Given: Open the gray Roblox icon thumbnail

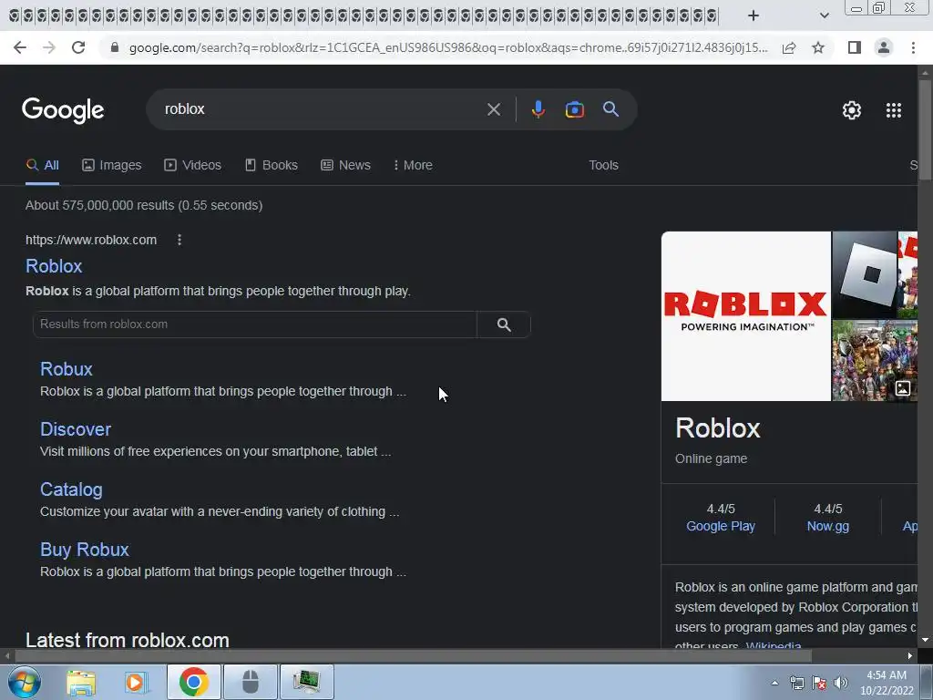Looking at the screenshot, I should [x=864, y=274].
